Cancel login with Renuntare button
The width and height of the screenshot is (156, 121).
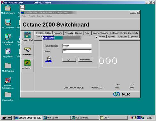(85, 60)
